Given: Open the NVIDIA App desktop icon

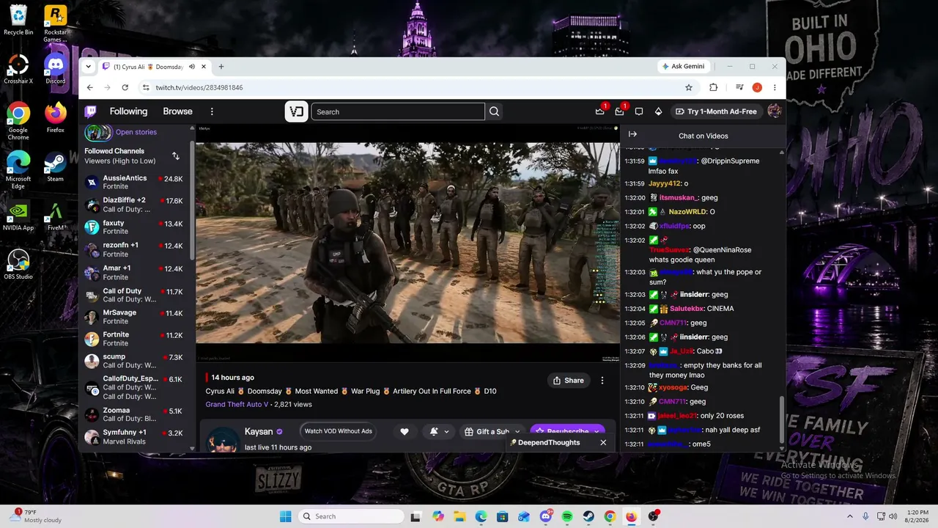Looking at the screenshot, I should coord(18,216).
